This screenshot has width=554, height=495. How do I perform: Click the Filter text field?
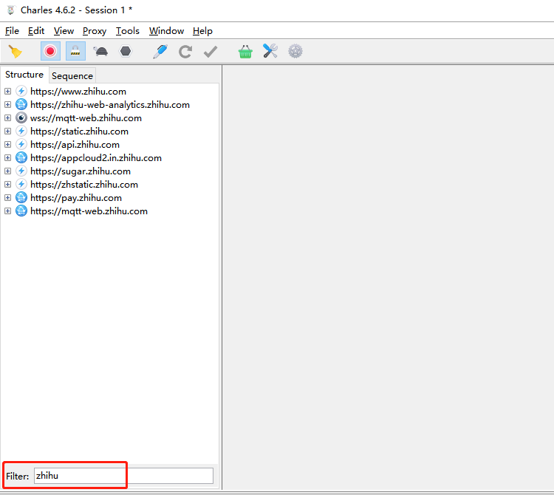[123, 476]
